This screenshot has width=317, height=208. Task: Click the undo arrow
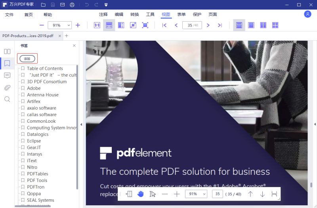[87, 5]
